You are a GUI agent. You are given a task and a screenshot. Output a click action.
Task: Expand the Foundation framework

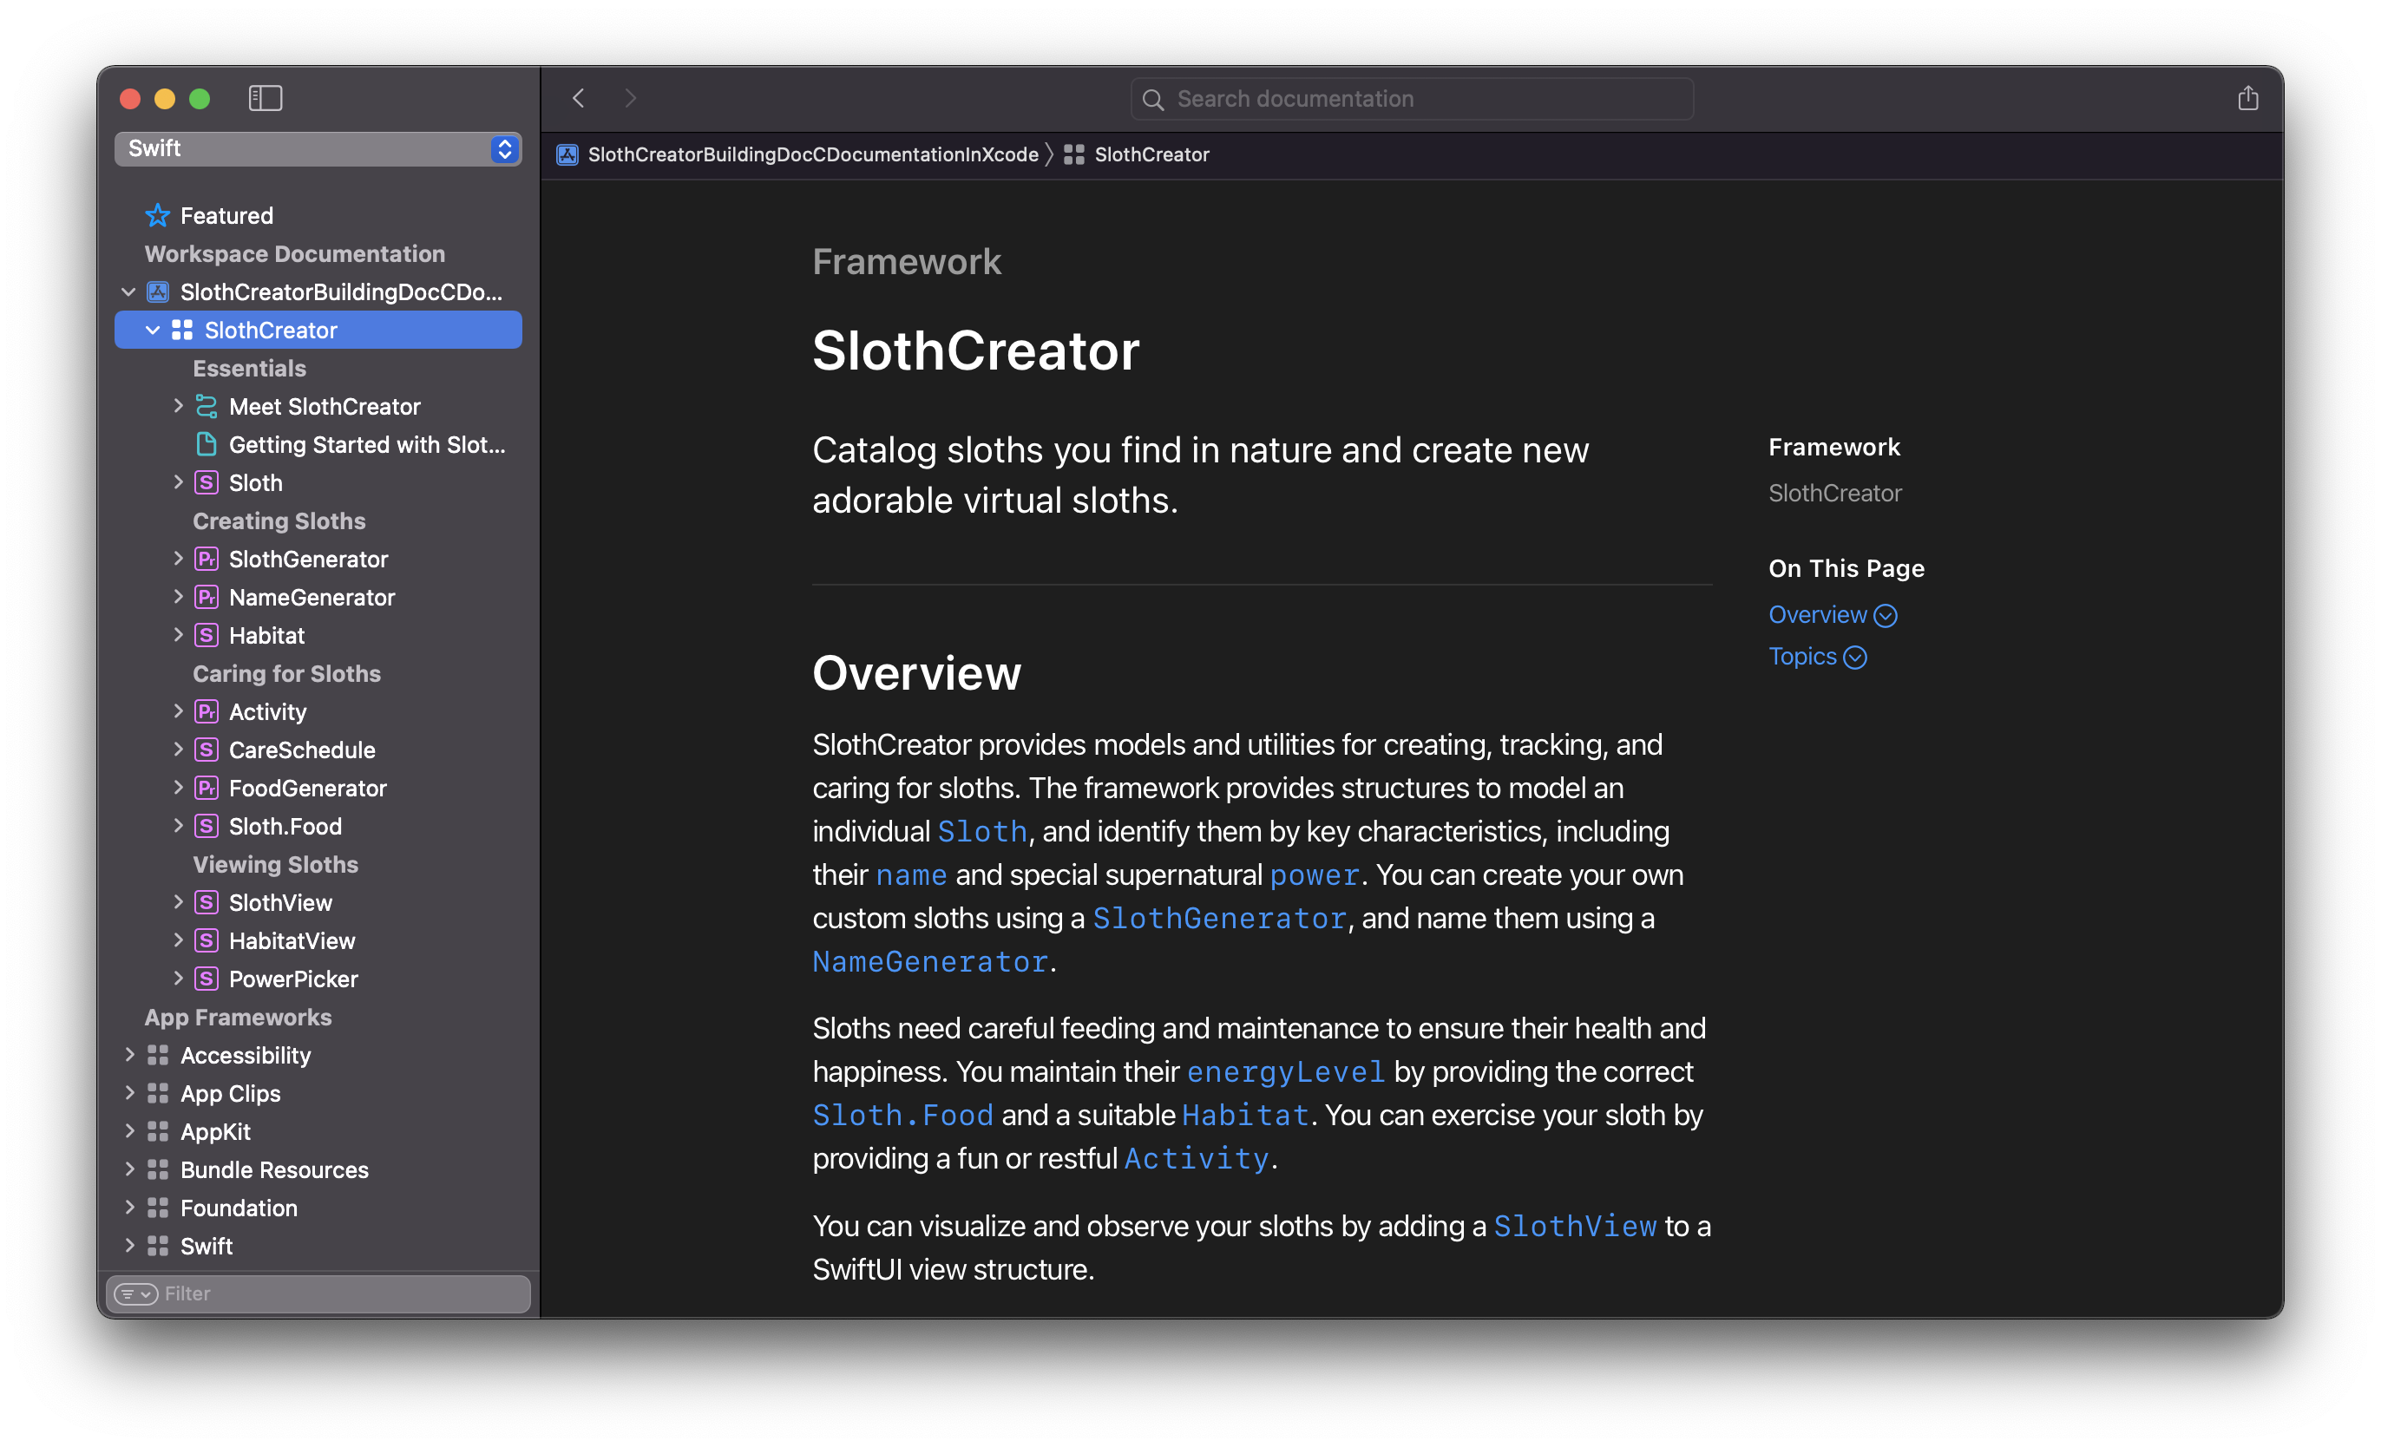point(129,1208)
